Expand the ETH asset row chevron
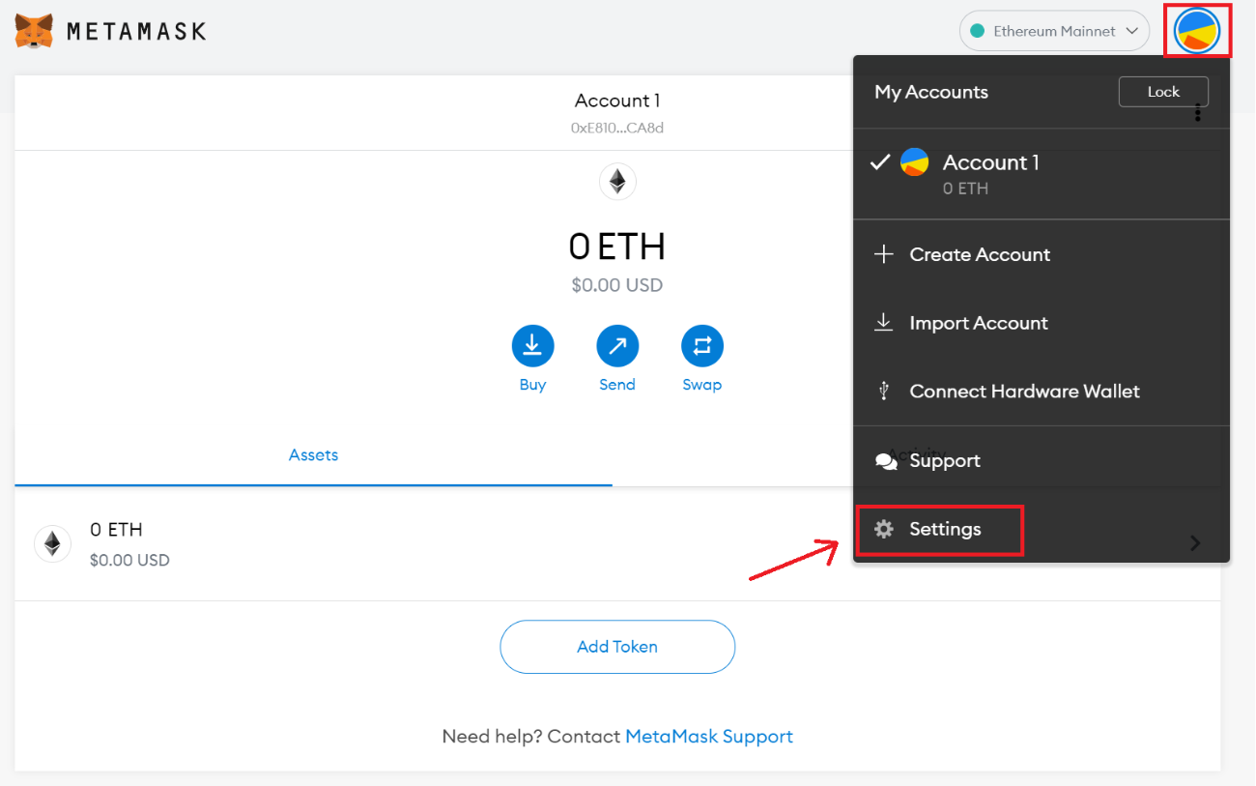 tap(1195, 543)
